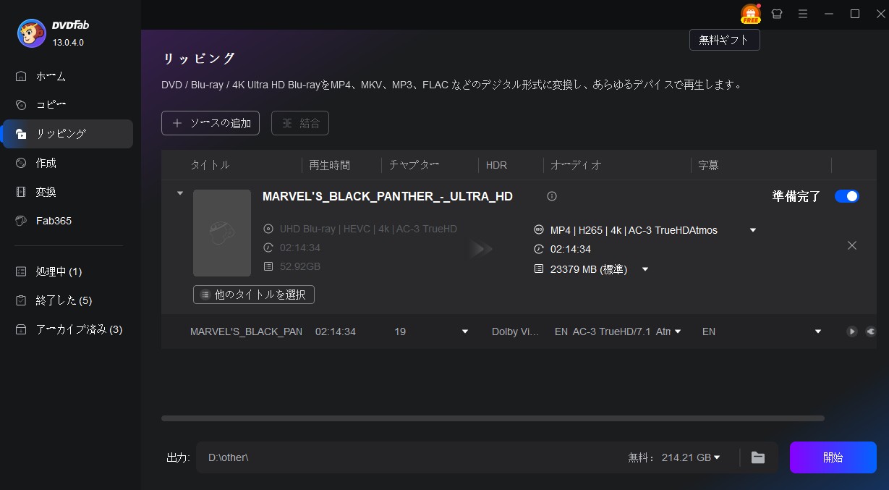Open the 23379 MB output size dropdown
Image resolution: width=889 pixels, height=490 pixels.
645,269
